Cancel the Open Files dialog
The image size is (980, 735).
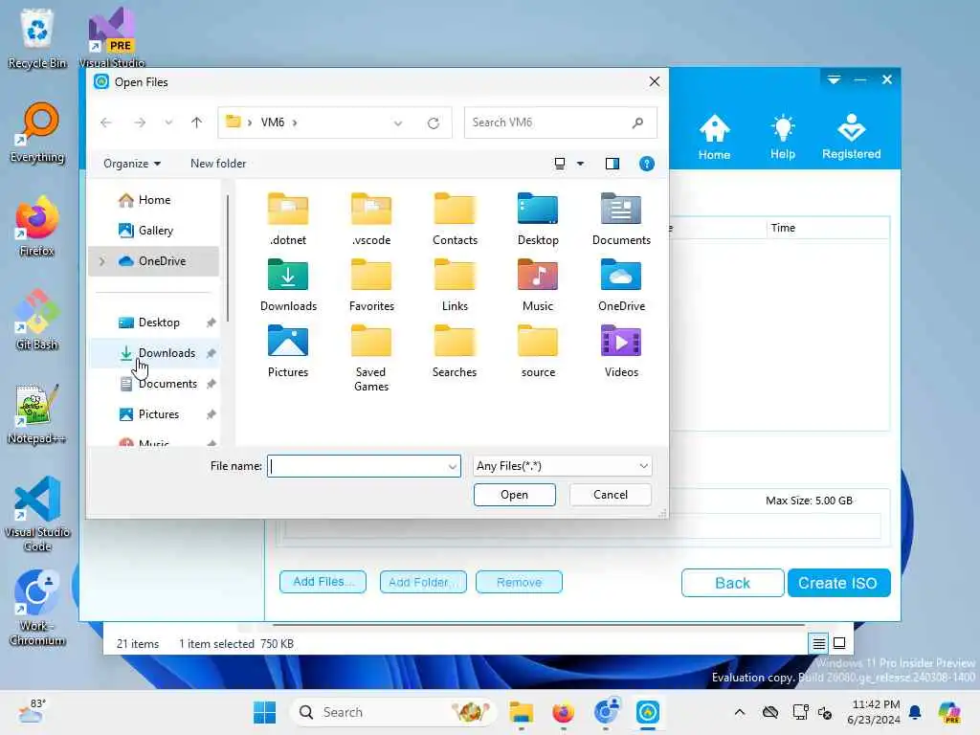click(610, 495)
